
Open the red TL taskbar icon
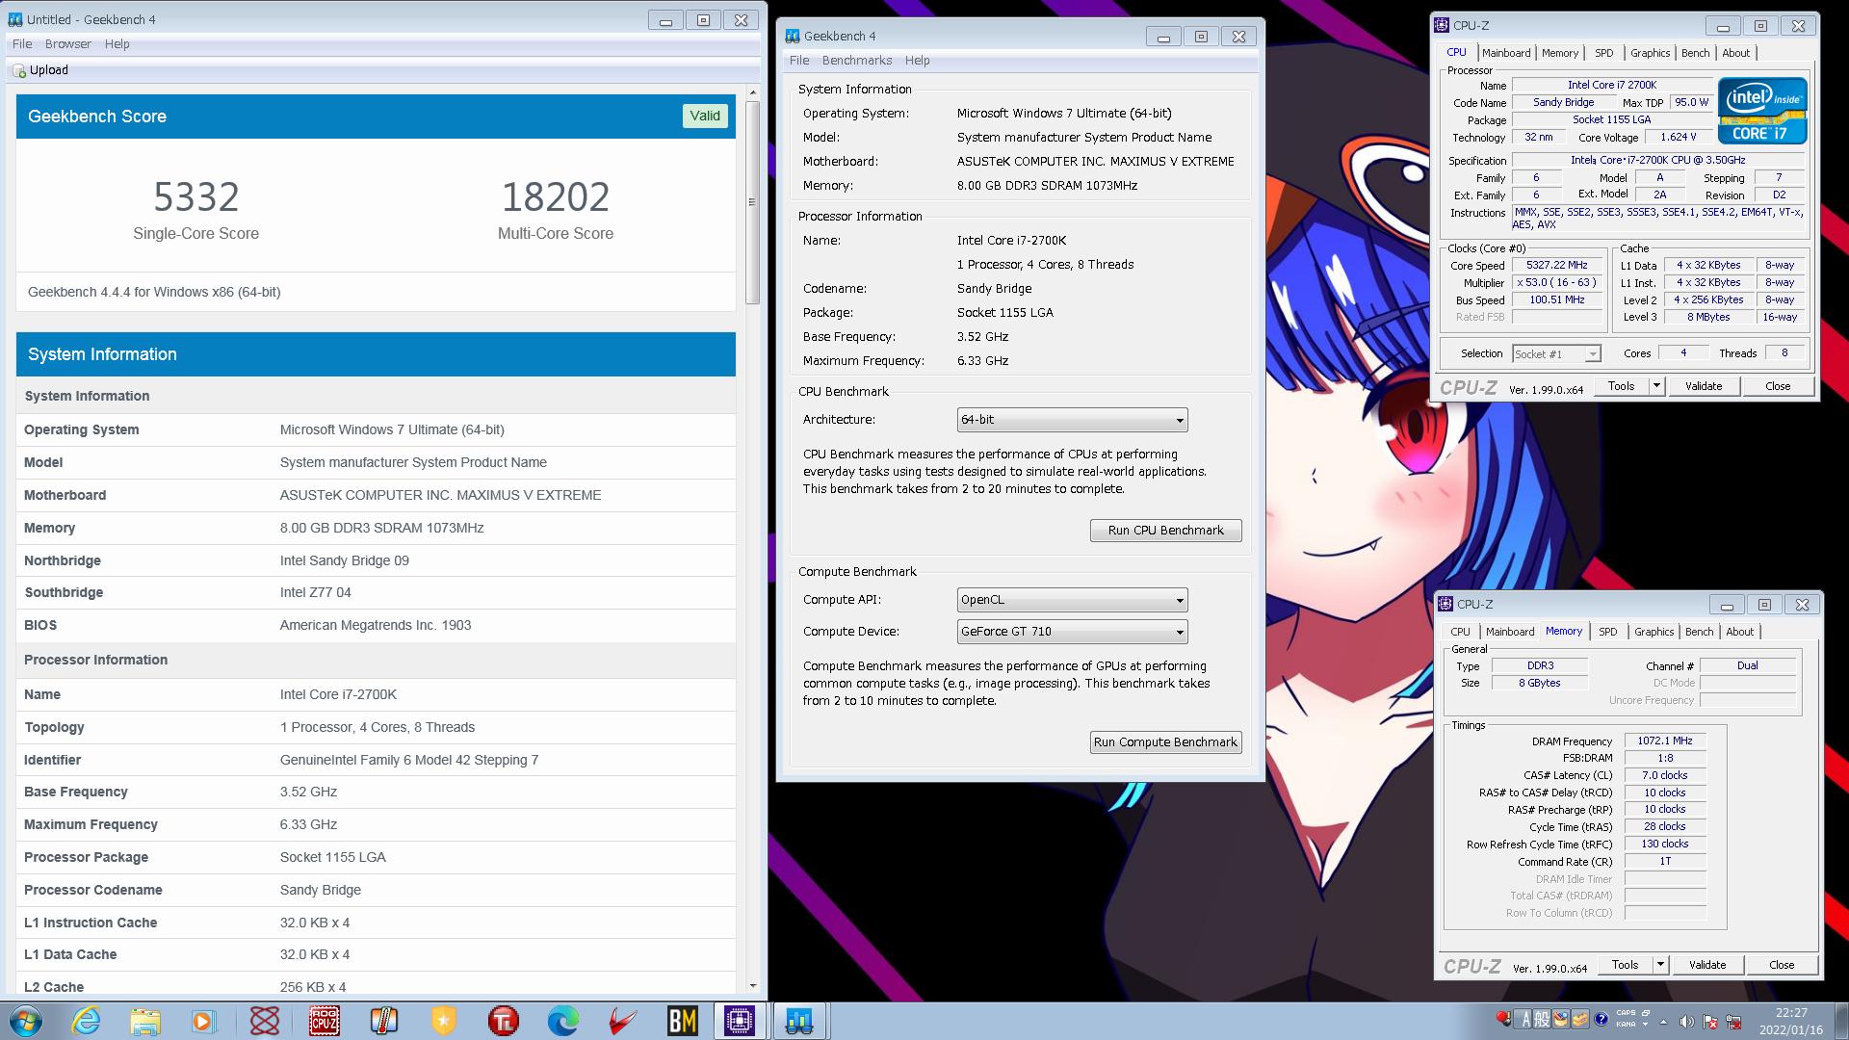504,1021
